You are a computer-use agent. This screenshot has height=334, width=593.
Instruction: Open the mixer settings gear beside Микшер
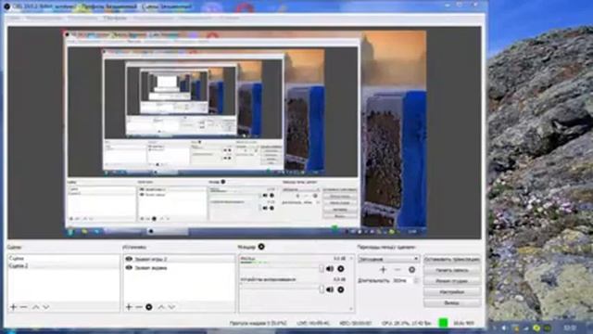(x=261, y=247)
